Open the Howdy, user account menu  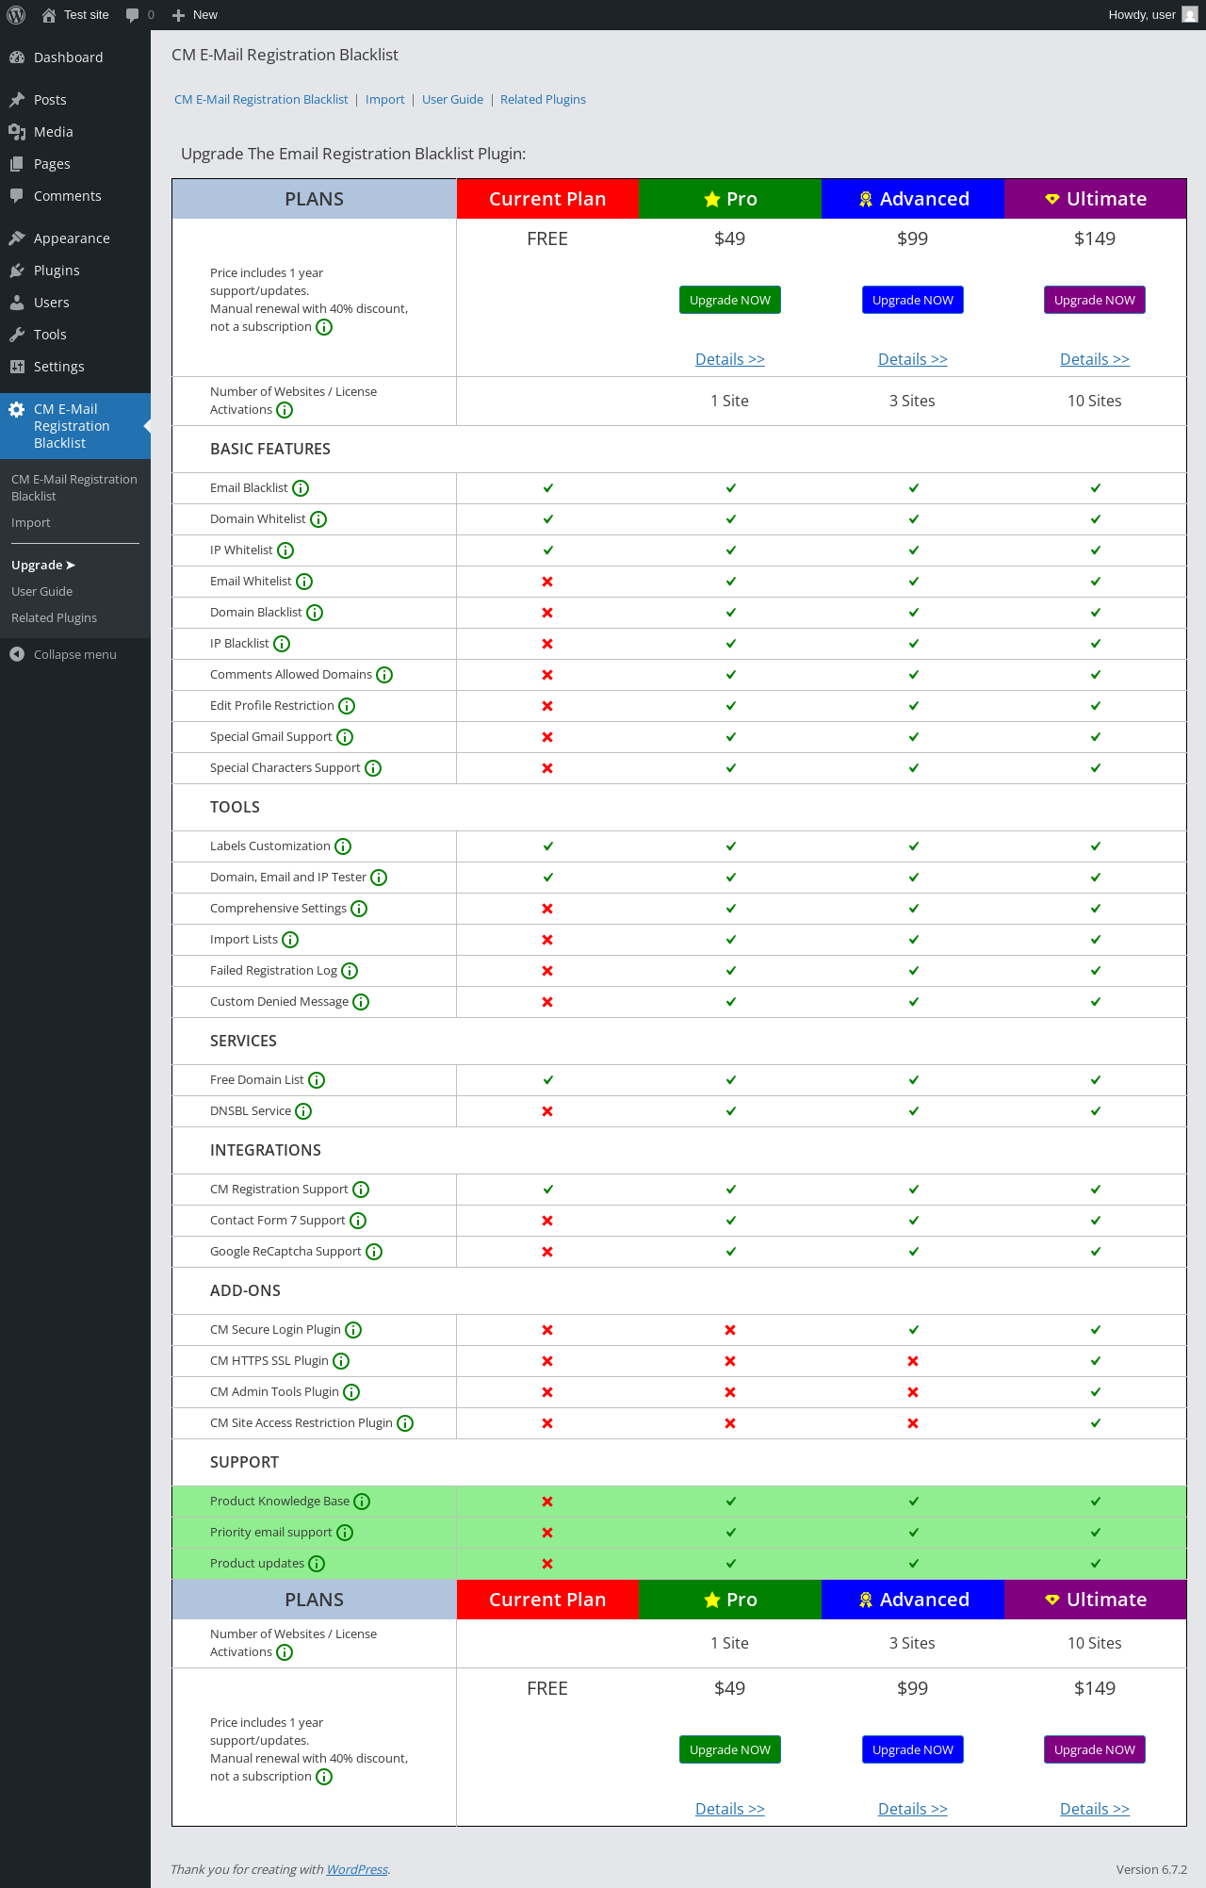(x=1152, y=15)
